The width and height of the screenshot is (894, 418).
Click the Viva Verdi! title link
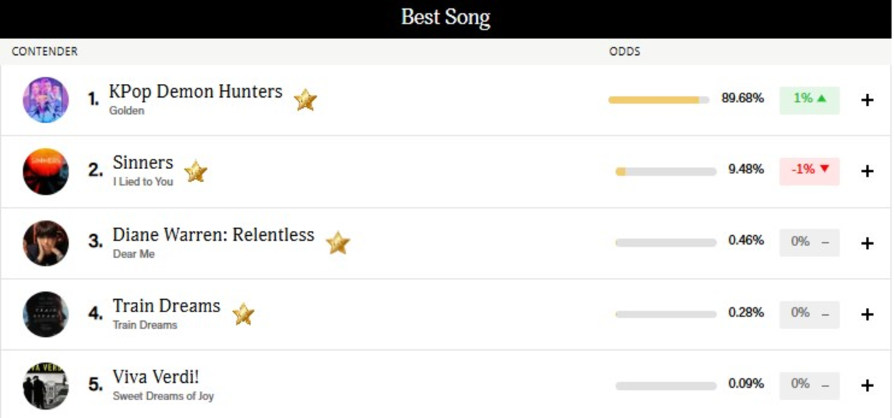(x=156, y=377)
